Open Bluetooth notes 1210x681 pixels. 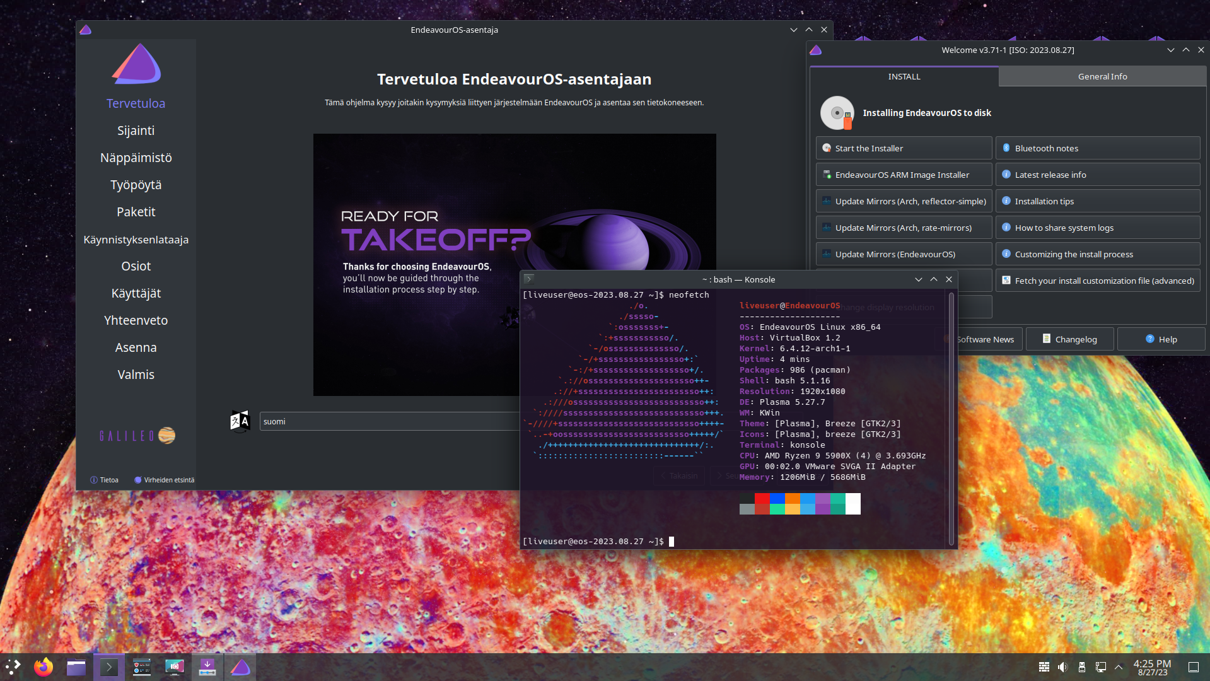pyautogui.click(x=1097, y=148)
